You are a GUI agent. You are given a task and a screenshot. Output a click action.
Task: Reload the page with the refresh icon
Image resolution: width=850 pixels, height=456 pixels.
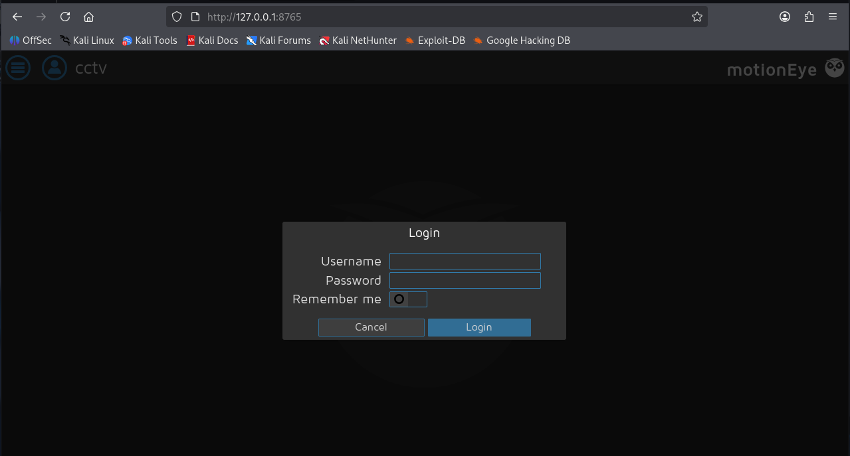[65, 17]
